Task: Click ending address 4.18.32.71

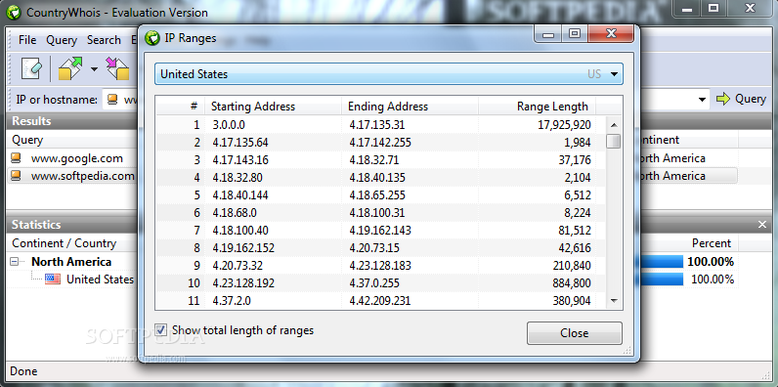Action: click(x=374, y=160)
